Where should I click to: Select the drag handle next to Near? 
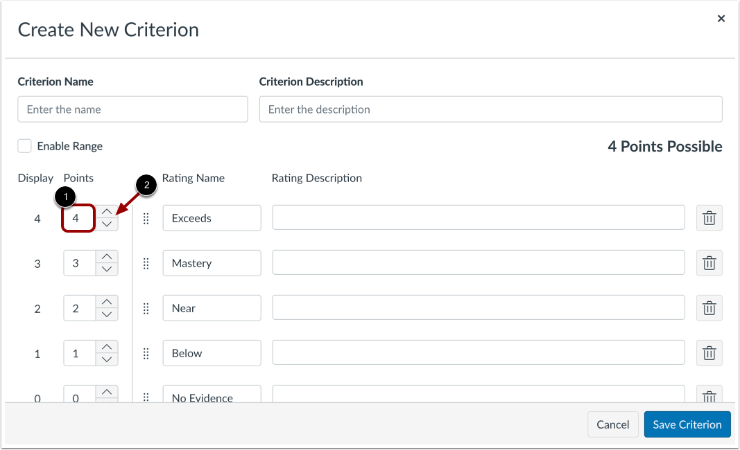click(146, 308)
